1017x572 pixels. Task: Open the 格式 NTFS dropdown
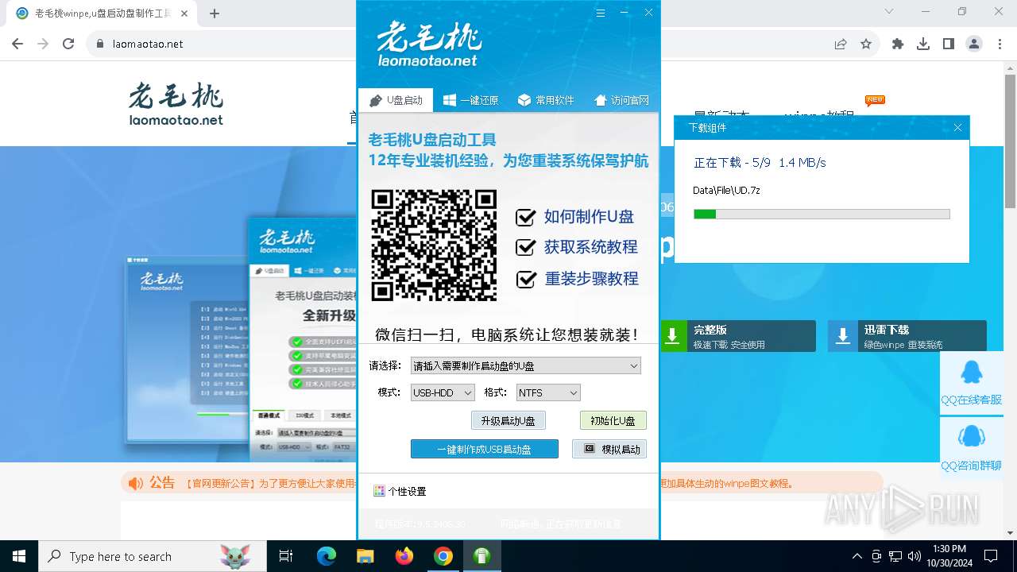pos(548,392)
